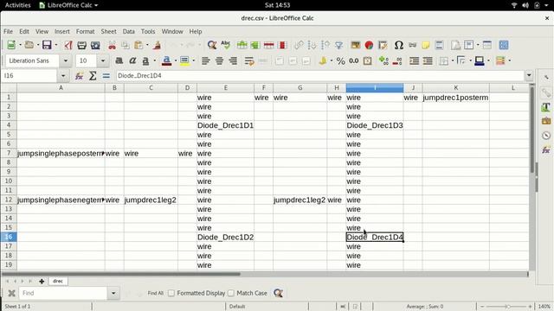Open font color dropdown arrow
This screenshot has width=554, height=311.
coord(175,60)
